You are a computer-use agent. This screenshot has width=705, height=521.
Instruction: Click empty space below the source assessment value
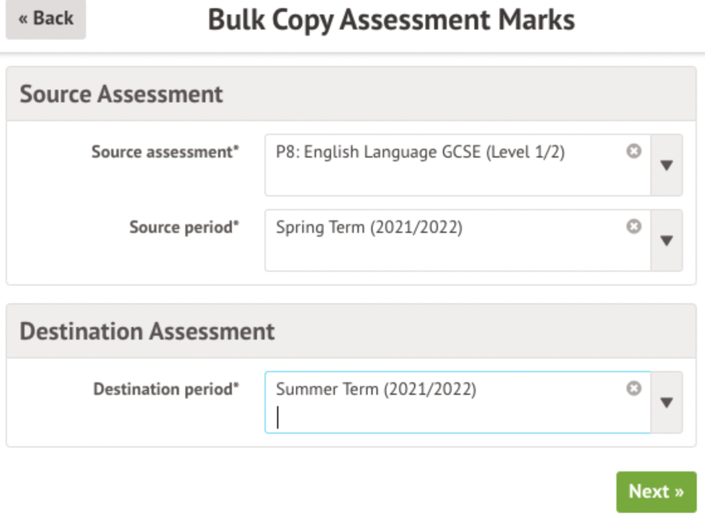coord(440,179)
